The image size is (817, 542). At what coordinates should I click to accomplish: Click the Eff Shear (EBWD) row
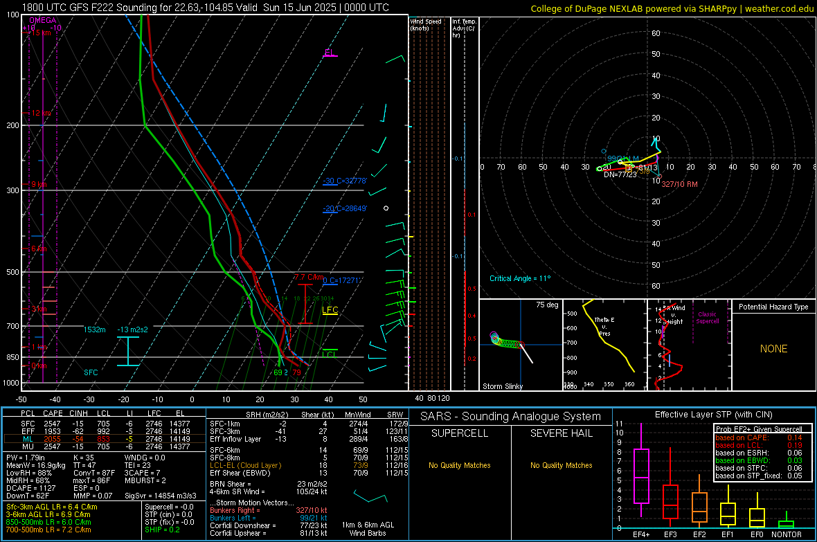309,473
